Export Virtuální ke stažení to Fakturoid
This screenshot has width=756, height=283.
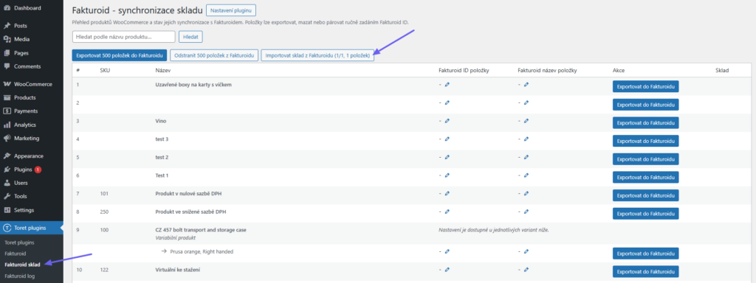coord(645,271)
